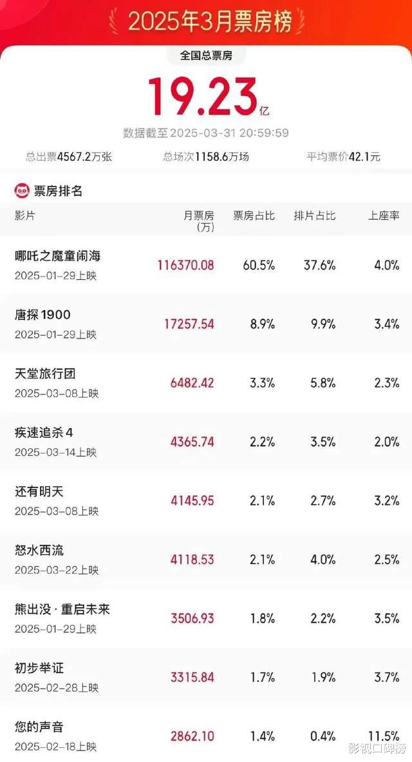The width and height of the screenshot is (412, 762).
Task: Open the 您的声音 movie entry
Action: coord(40,727)
